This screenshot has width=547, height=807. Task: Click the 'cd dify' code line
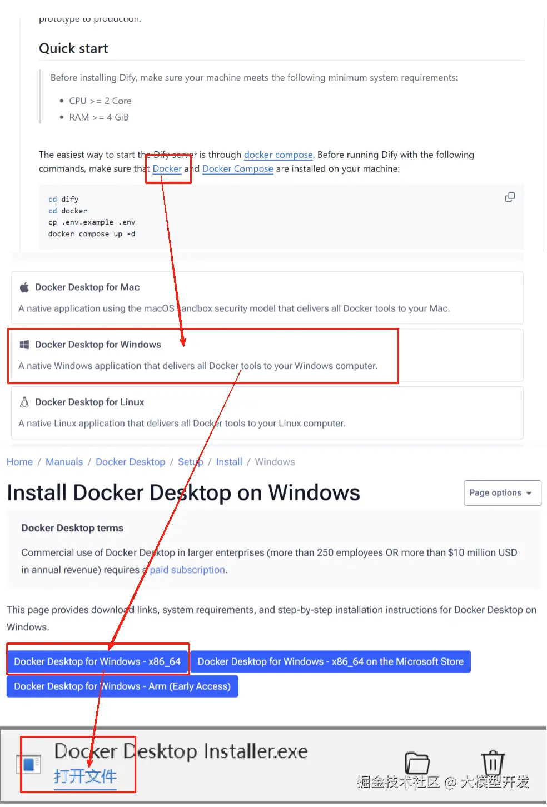63,199
